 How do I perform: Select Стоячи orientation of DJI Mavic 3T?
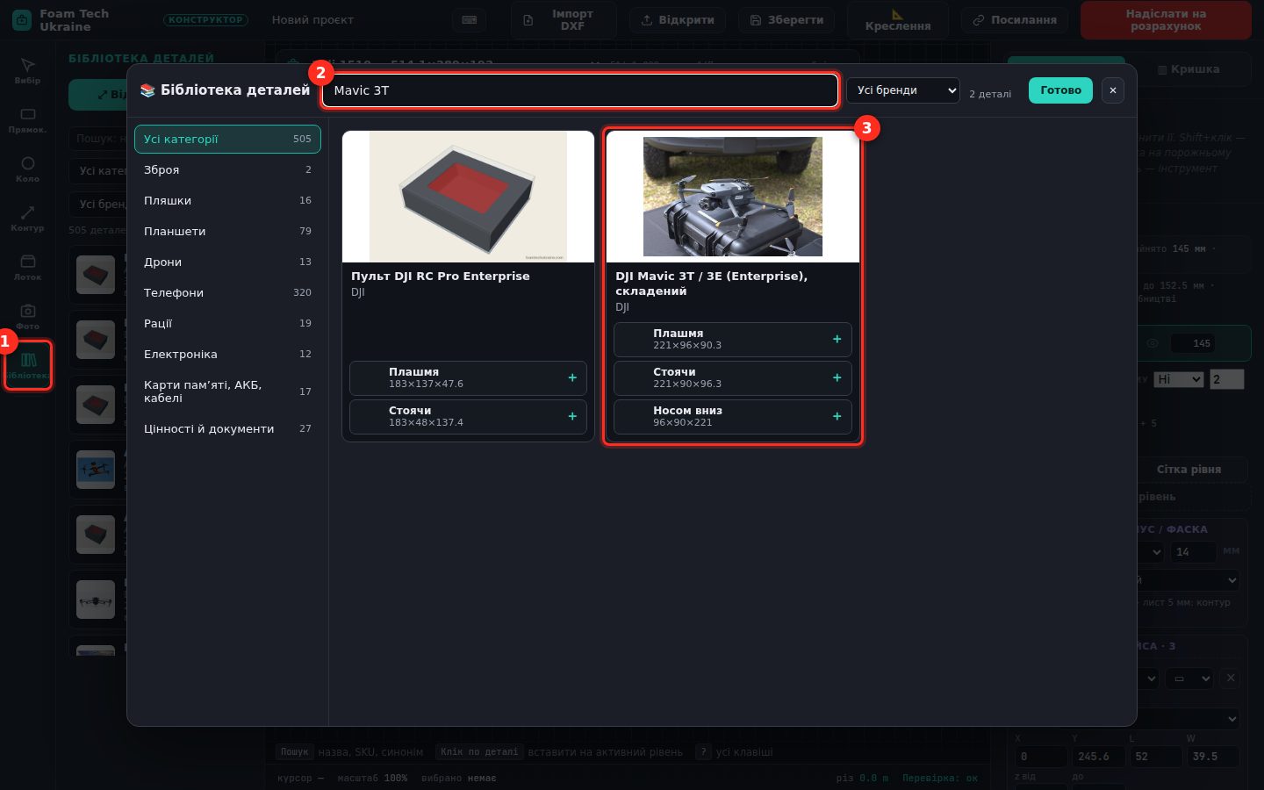click(x=733, y=377)
